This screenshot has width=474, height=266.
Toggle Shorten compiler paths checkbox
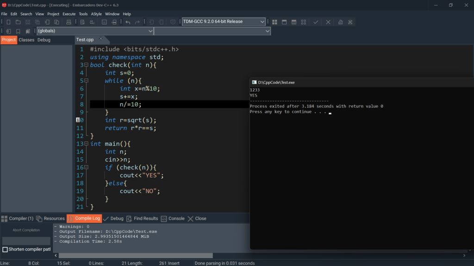pyautogui.click(x=5, y=249)
